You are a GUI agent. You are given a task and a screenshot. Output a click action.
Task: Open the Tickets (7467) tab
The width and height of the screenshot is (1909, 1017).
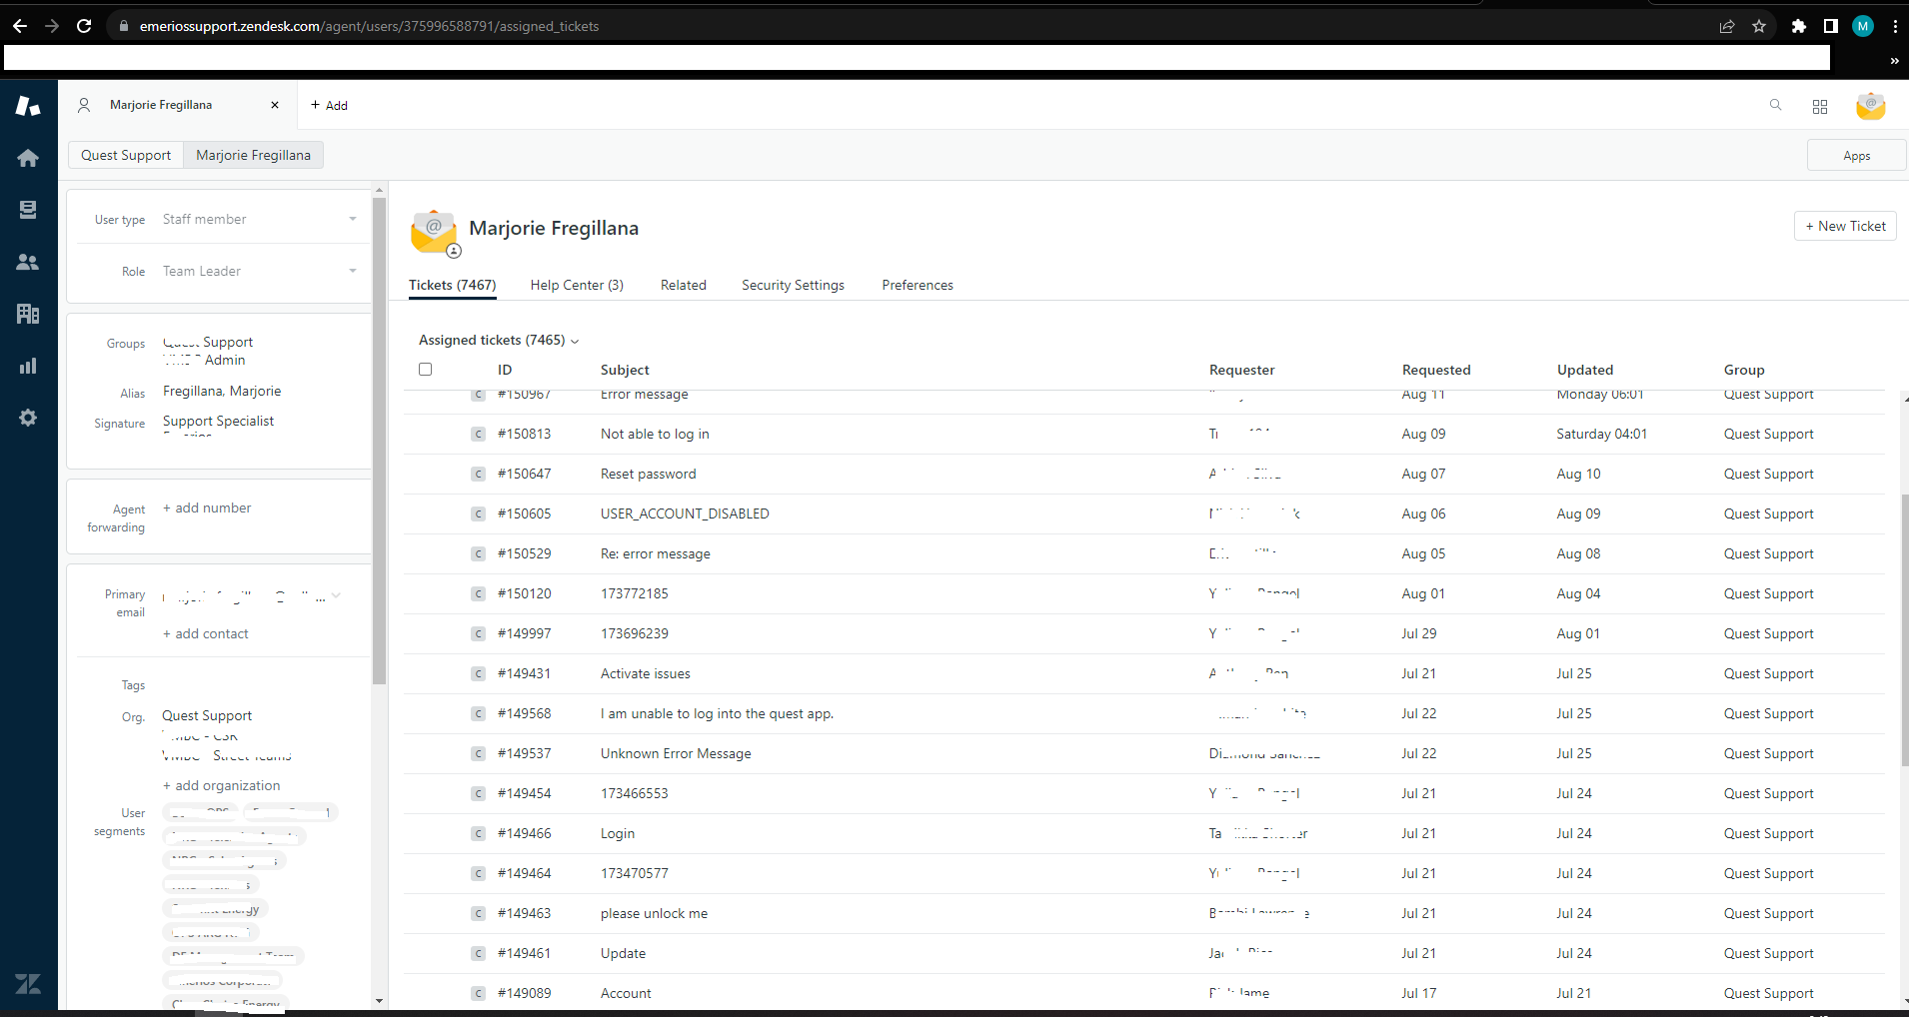point(453,285)
